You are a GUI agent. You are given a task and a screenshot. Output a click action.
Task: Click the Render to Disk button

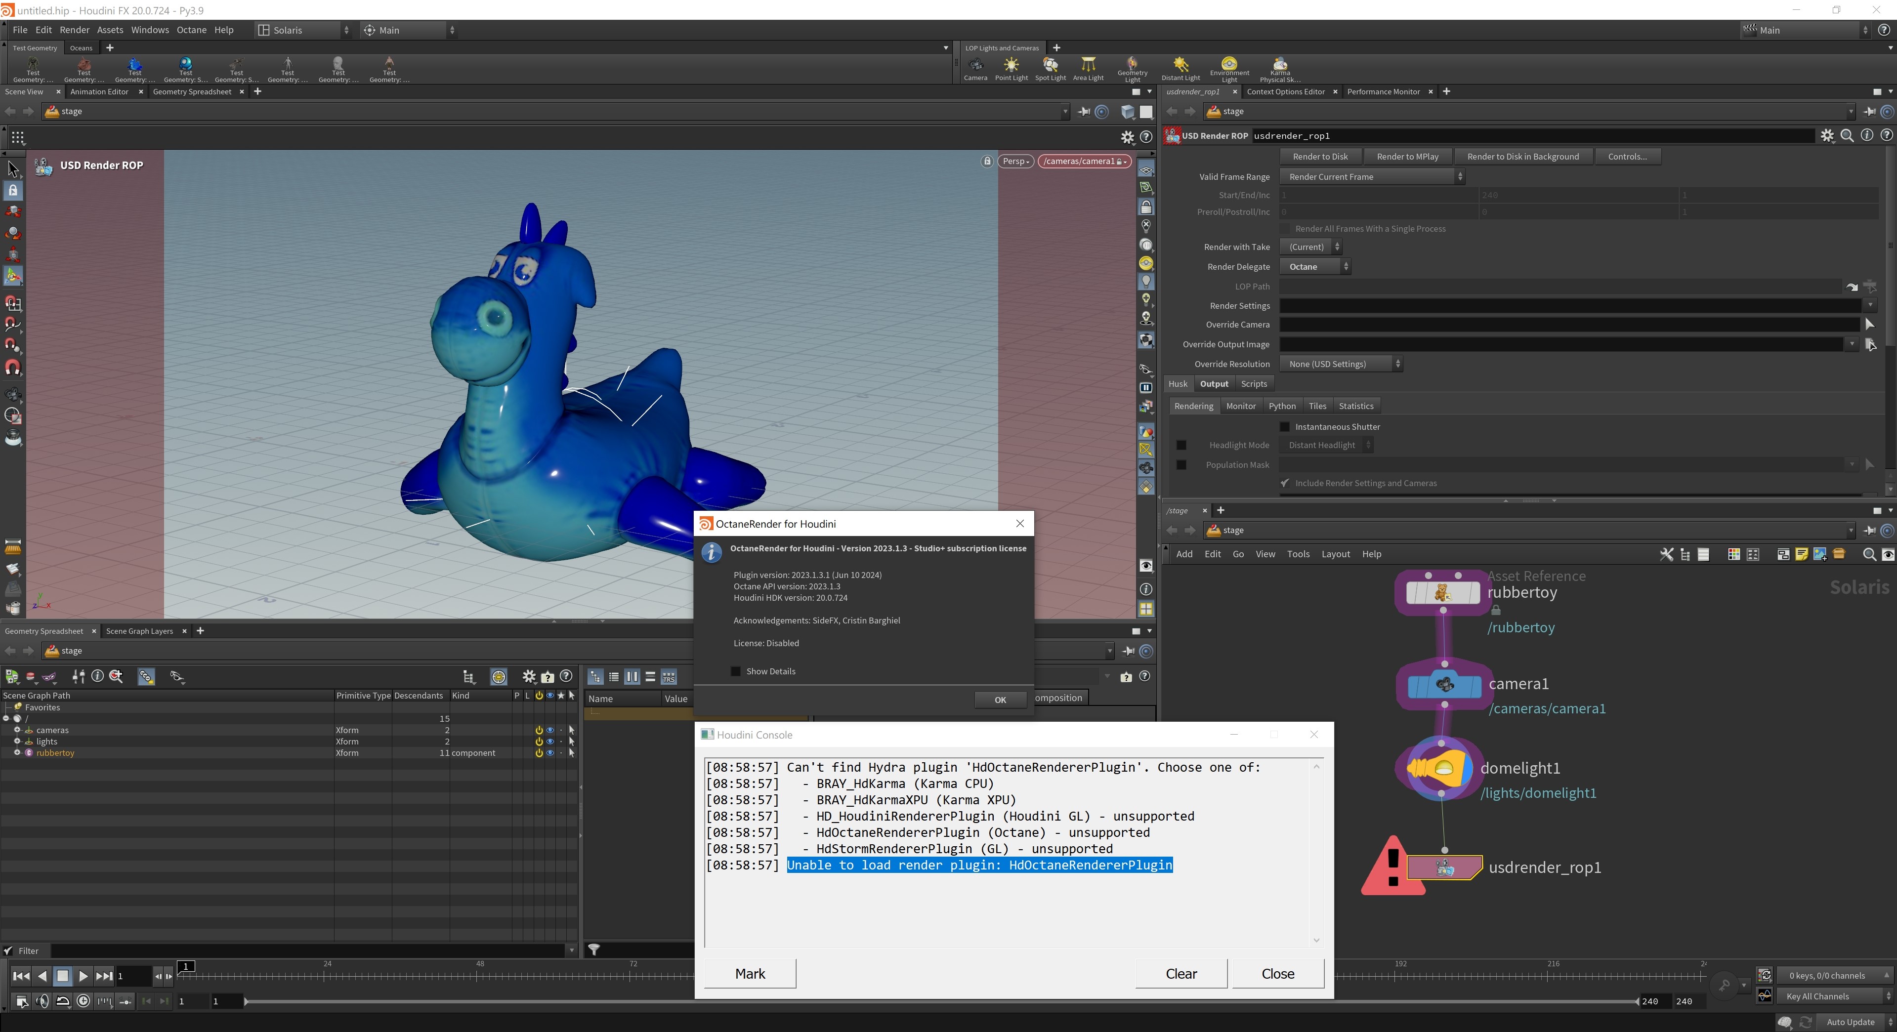tap(1320, 157)
